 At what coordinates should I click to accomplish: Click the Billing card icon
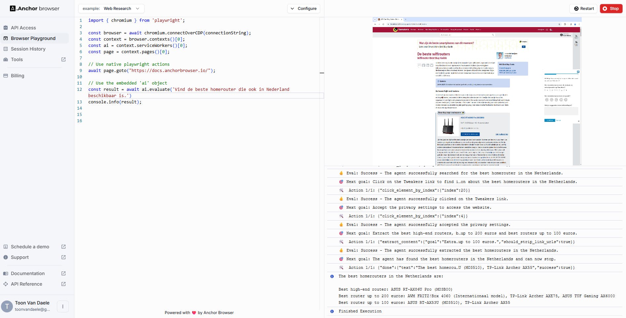6,76
